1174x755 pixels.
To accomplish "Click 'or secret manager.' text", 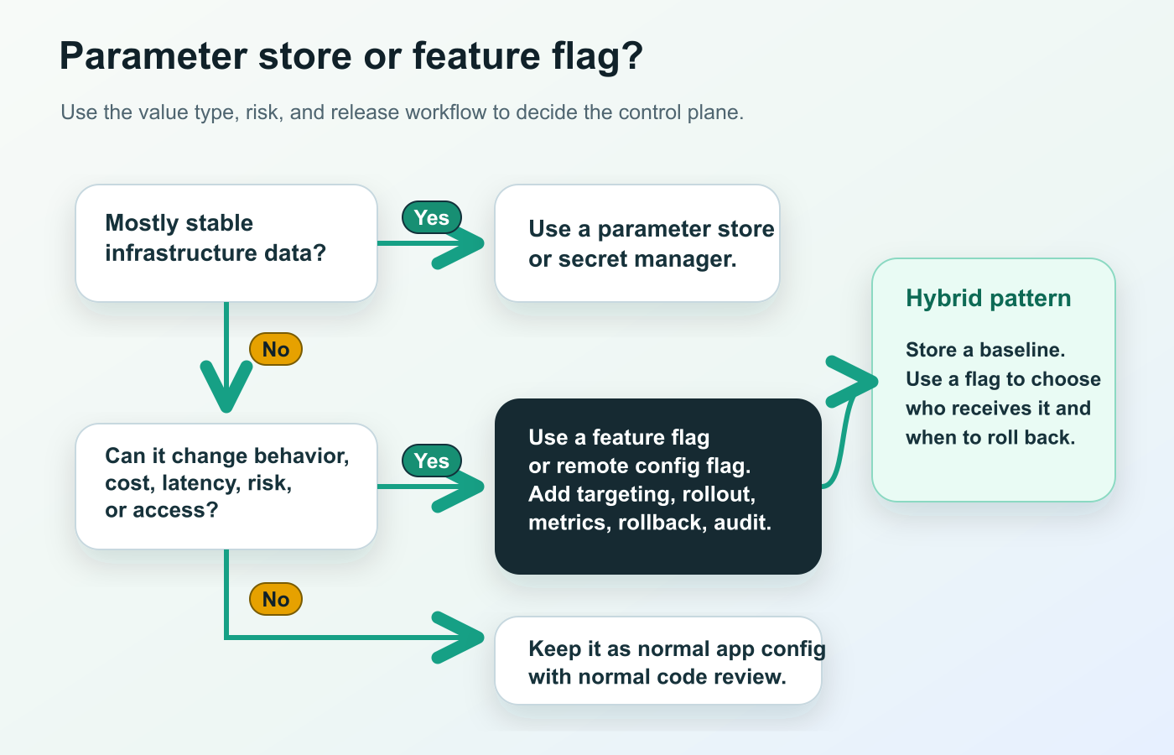I will (632, 259).
